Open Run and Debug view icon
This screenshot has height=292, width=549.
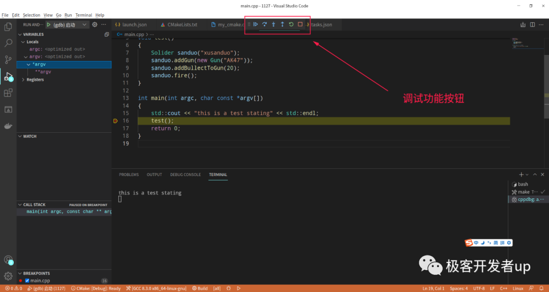[8, 76]
